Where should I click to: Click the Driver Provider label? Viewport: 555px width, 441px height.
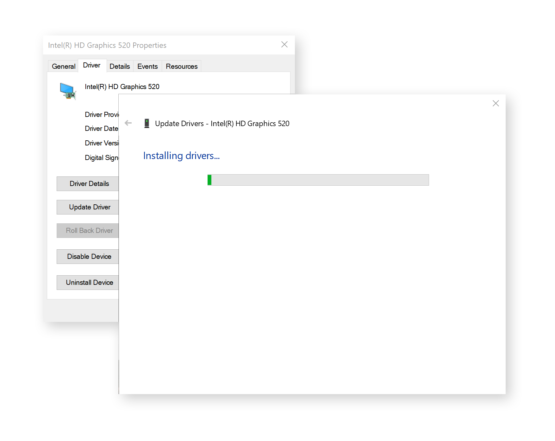point(102,115)
